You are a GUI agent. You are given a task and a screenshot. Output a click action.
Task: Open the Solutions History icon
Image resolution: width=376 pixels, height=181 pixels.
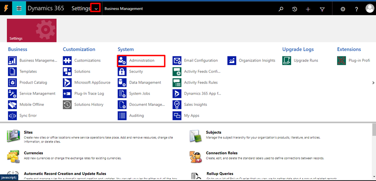[x=67, y=105]
